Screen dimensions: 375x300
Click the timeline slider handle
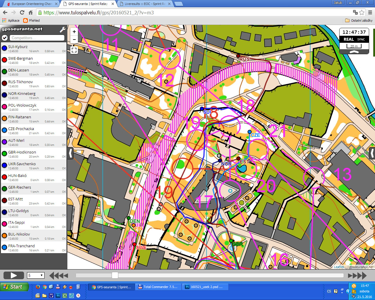(115, 275)
